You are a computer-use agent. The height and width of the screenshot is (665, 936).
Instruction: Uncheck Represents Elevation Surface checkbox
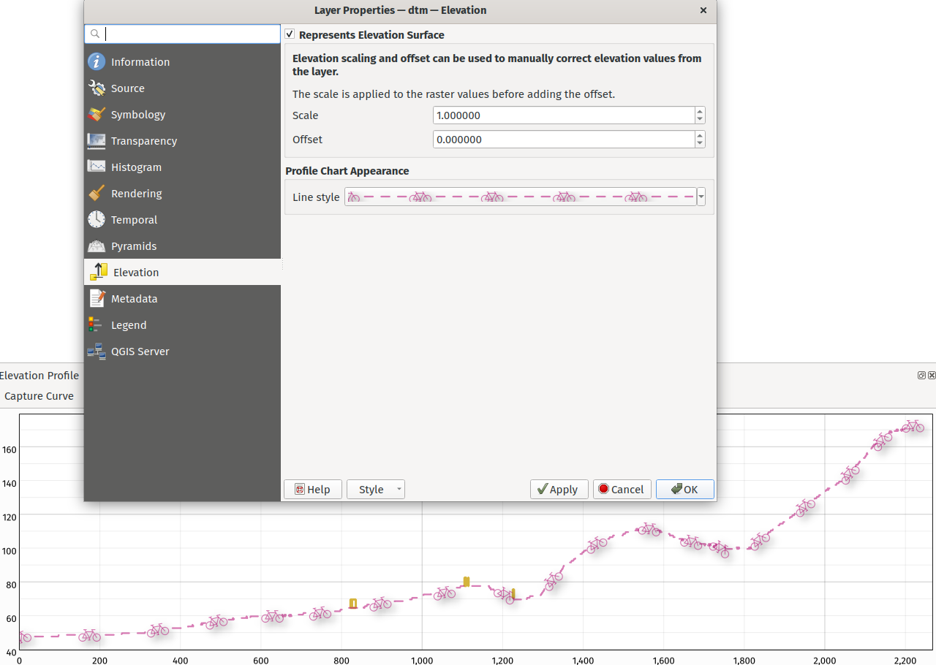pos(290,34)
